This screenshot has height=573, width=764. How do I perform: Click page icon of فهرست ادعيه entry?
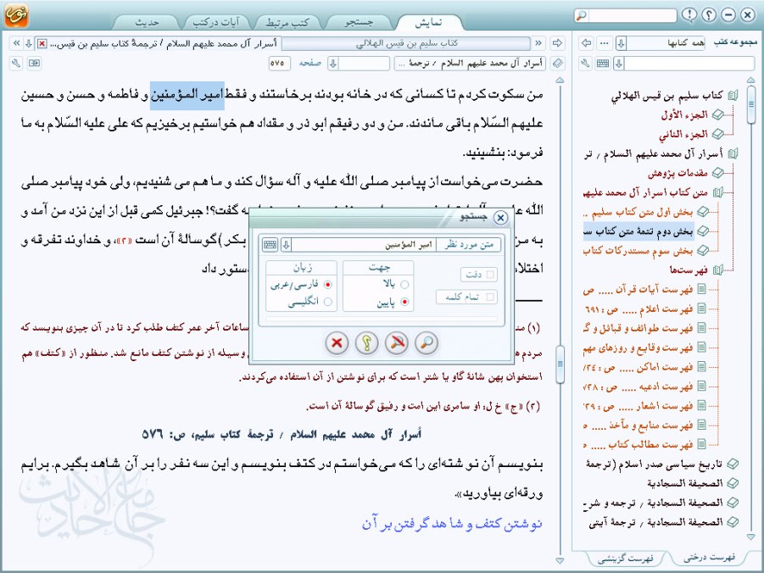click(701, 387)
